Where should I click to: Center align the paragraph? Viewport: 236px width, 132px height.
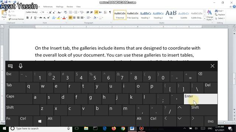pos(74,18)
